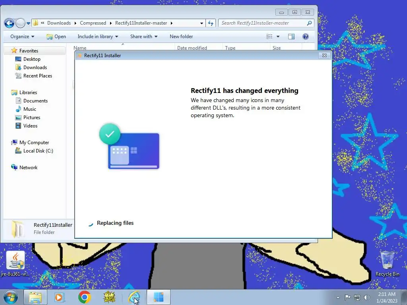Sort by Date modified column
This screenshot has width=407, height=305.
[x=199, y=48]
